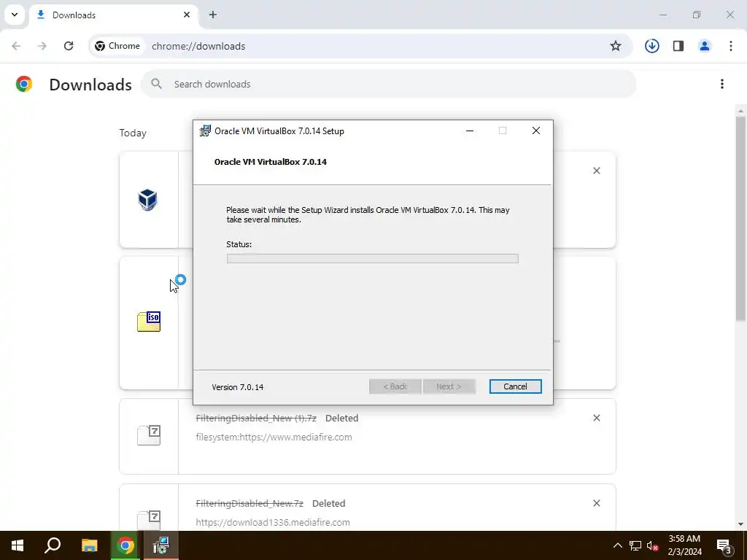747x560 pixels.
Task: Open the download1336.mediafire.com source link
Action: coord(273,522)
